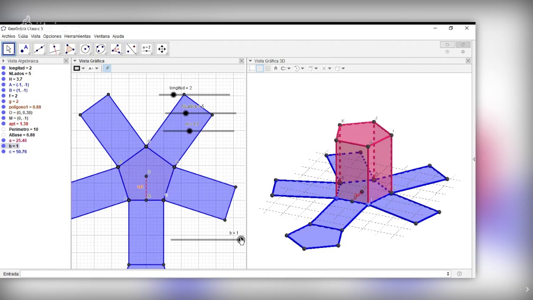
Task: Reset 3D view with the home icon
Action: coord(275,68)
